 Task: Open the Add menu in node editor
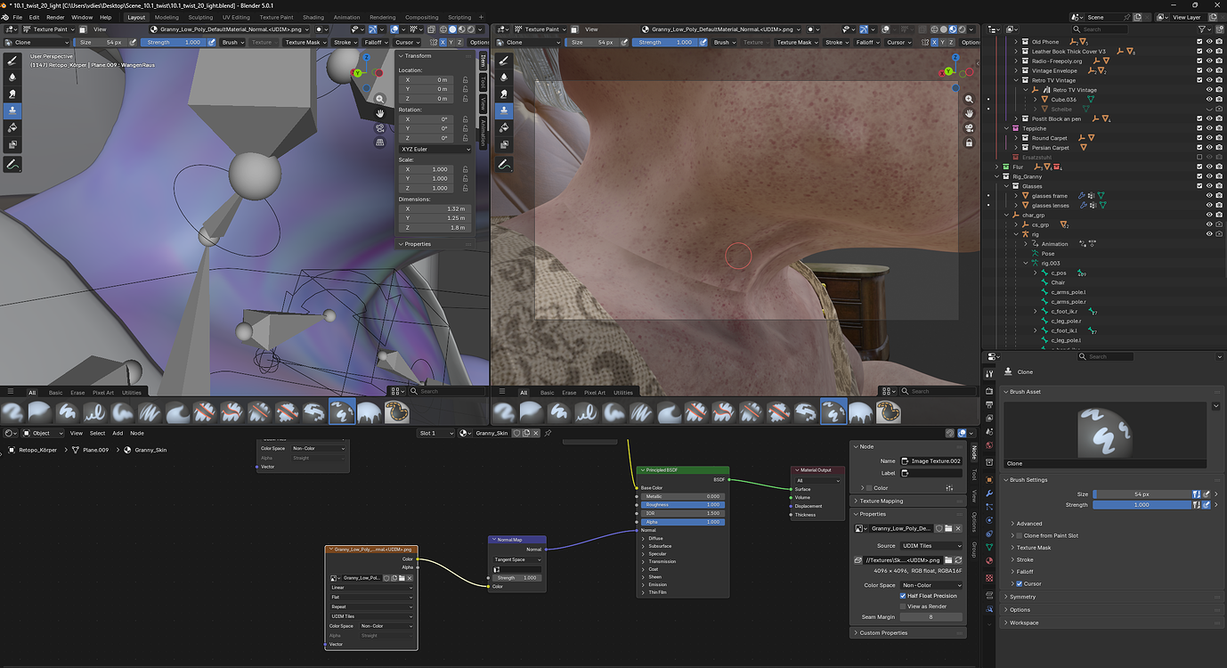[x=118, y=433]
